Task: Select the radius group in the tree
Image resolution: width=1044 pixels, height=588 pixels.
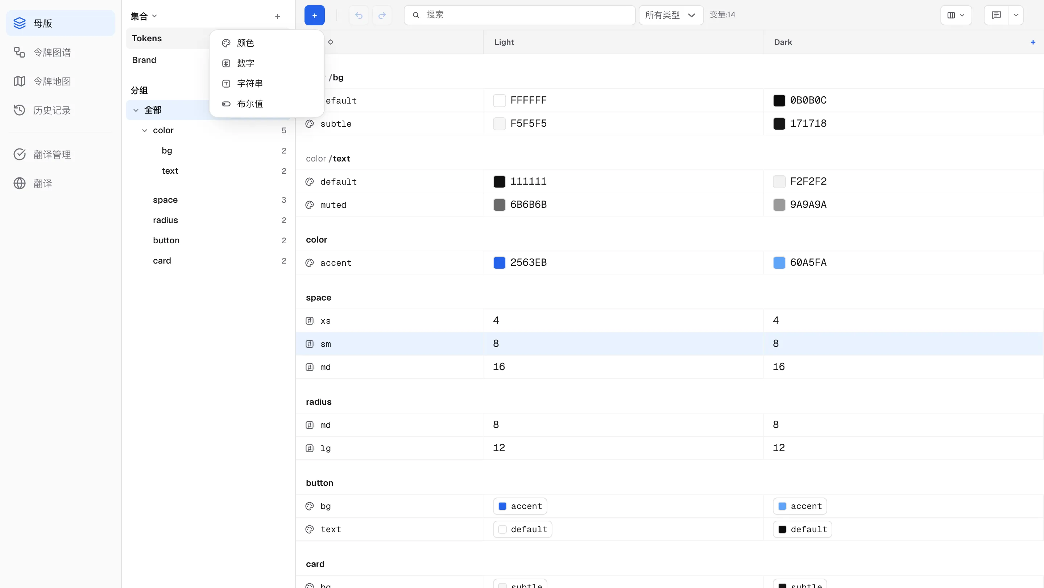Action: click(208, 220)
